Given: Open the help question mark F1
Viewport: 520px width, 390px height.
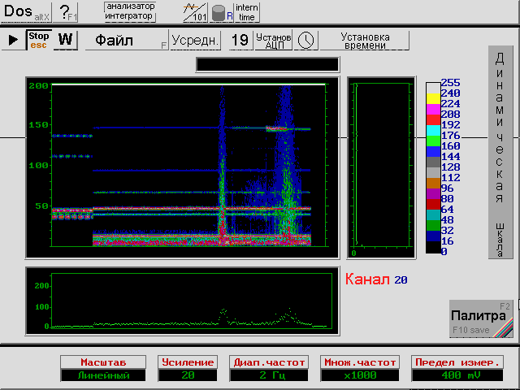Looking at the screenshot, I should point(69,12).
